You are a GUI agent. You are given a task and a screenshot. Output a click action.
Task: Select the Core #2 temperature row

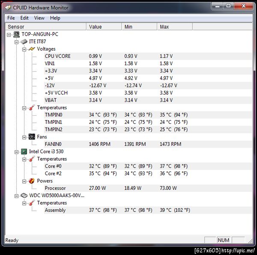point(148,174)
